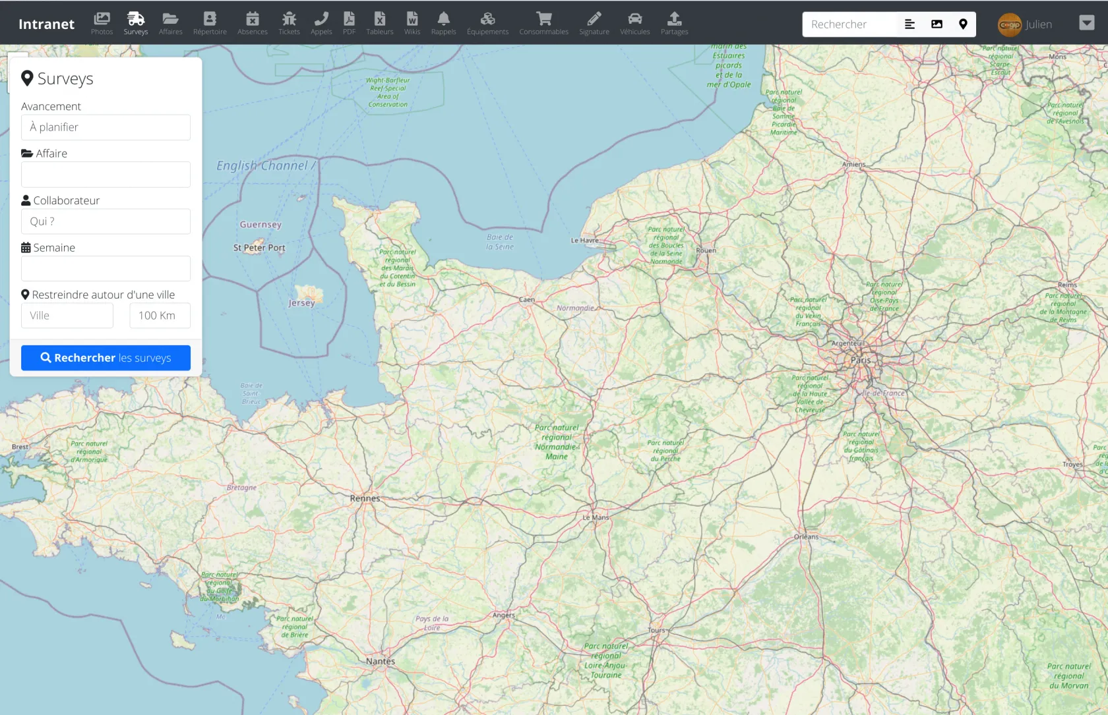1108x715 pixels.
Task: Click Rechercher les surveys button
Action: pos(106,358)
